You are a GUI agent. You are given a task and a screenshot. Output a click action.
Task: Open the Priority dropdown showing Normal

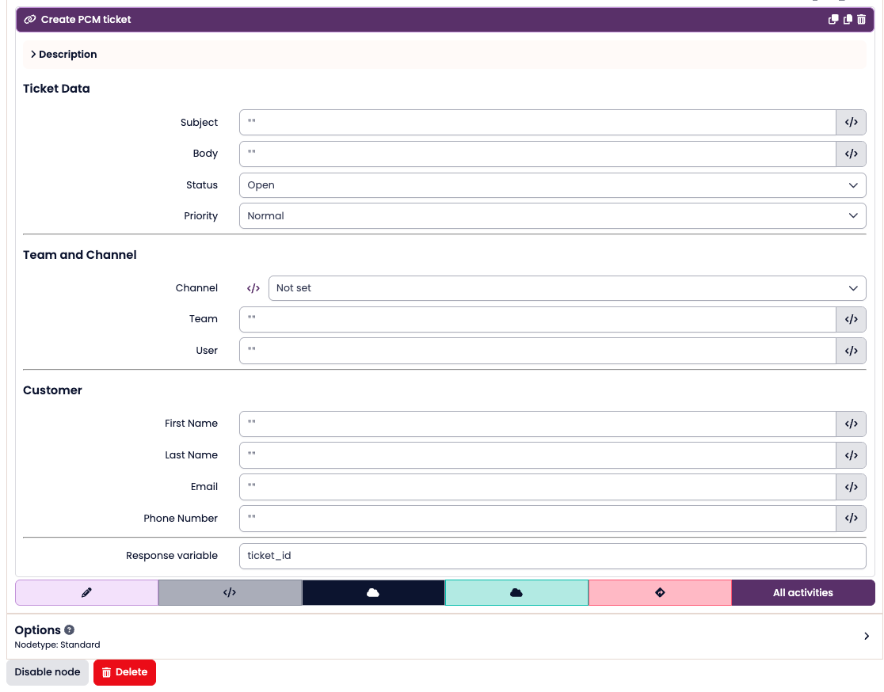552,216
